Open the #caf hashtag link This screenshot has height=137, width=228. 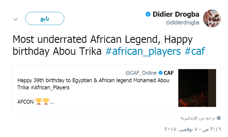point(195,51)
